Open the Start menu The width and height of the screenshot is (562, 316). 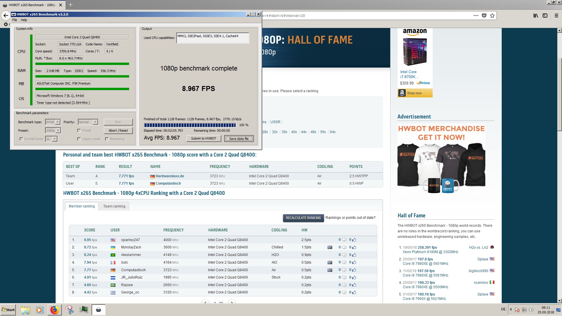(x=8, y=310)
